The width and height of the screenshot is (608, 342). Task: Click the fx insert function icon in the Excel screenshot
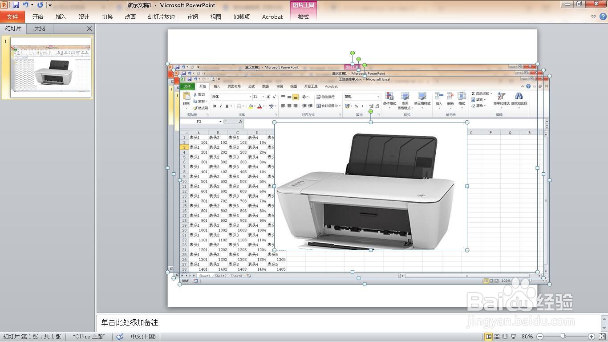tap(241, 122)
